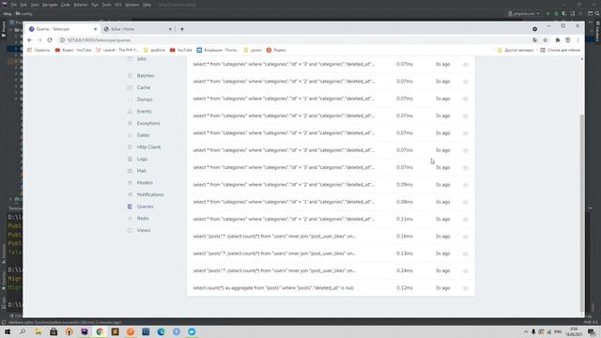Click the Logs sidebar icon
The height and width of the screenshot is (338, 601).
130,159
